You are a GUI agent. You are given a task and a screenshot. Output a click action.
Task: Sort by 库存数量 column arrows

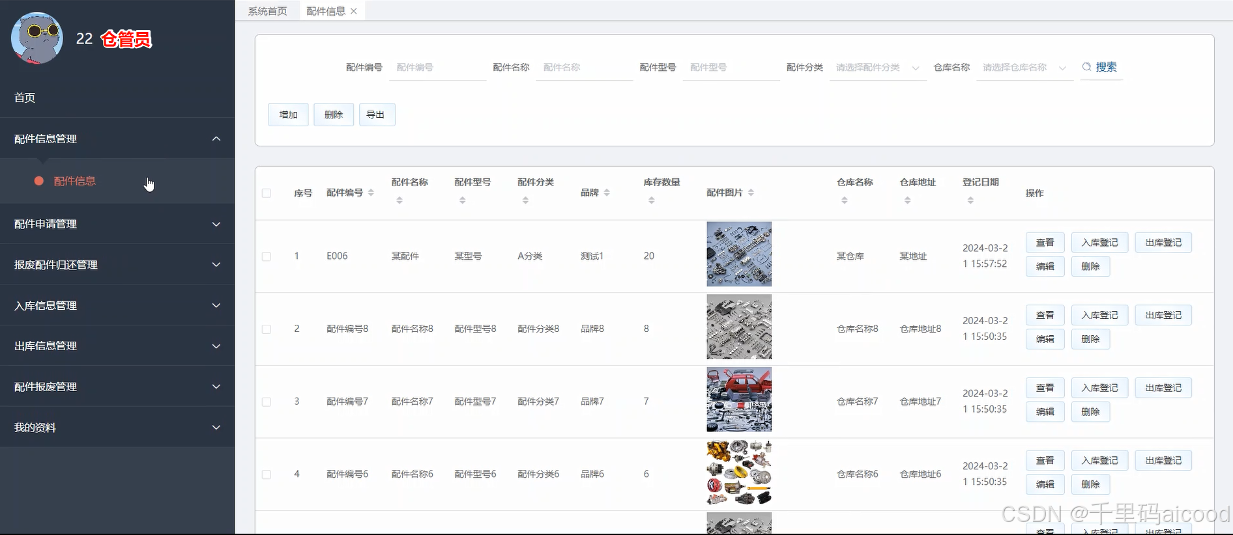(652, 200)
